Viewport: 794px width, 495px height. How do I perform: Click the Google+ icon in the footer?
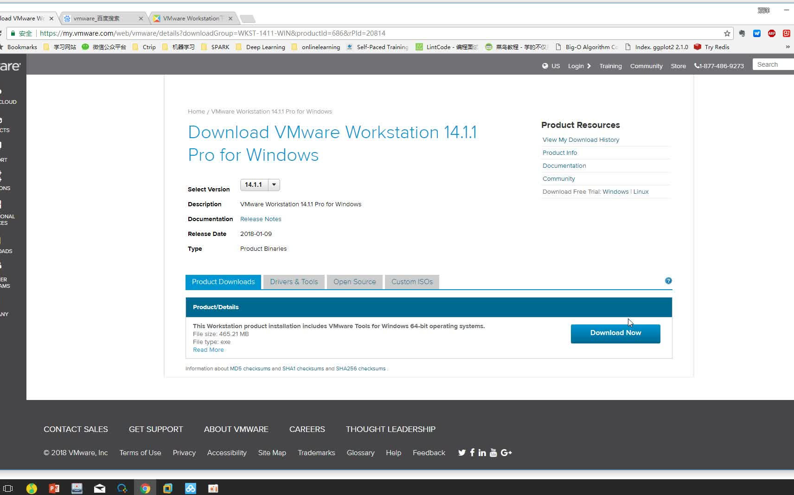(x=506, y=453)
